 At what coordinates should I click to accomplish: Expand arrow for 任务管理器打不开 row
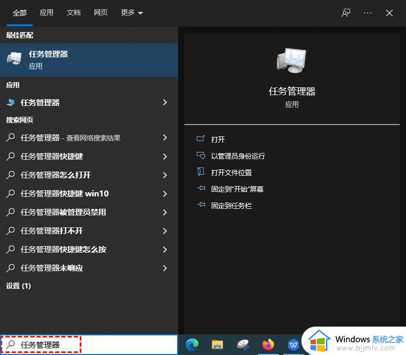tap(165, 230)
